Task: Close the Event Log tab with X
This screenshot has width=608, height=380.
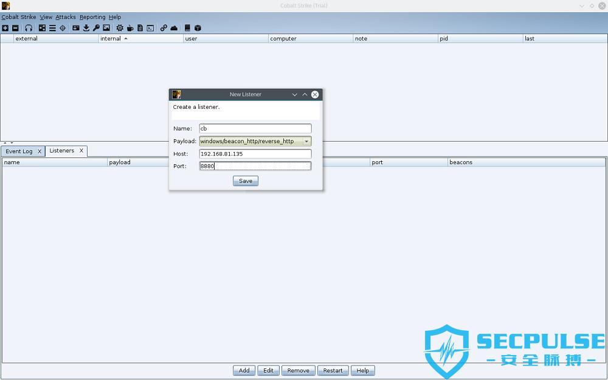Action: (x=40, y=151)
